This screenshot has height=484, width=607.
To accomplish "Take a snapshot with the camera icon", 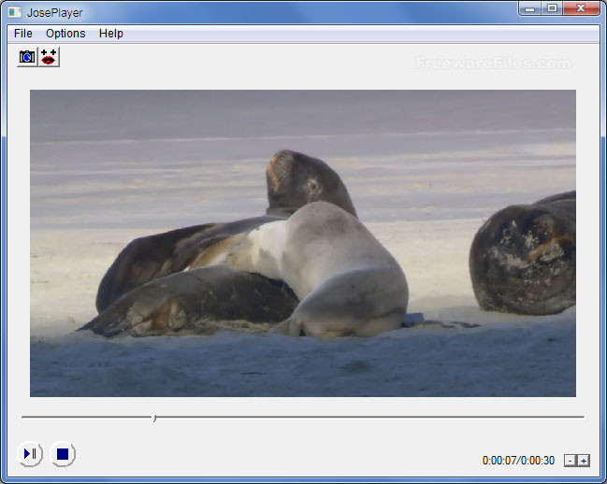I will [27, 57].
